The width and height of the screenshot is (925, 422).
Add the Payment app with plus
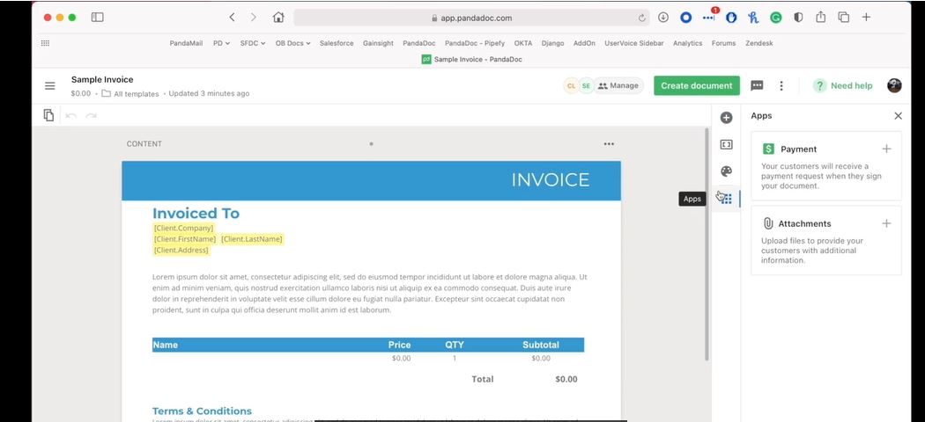point(886,149)
